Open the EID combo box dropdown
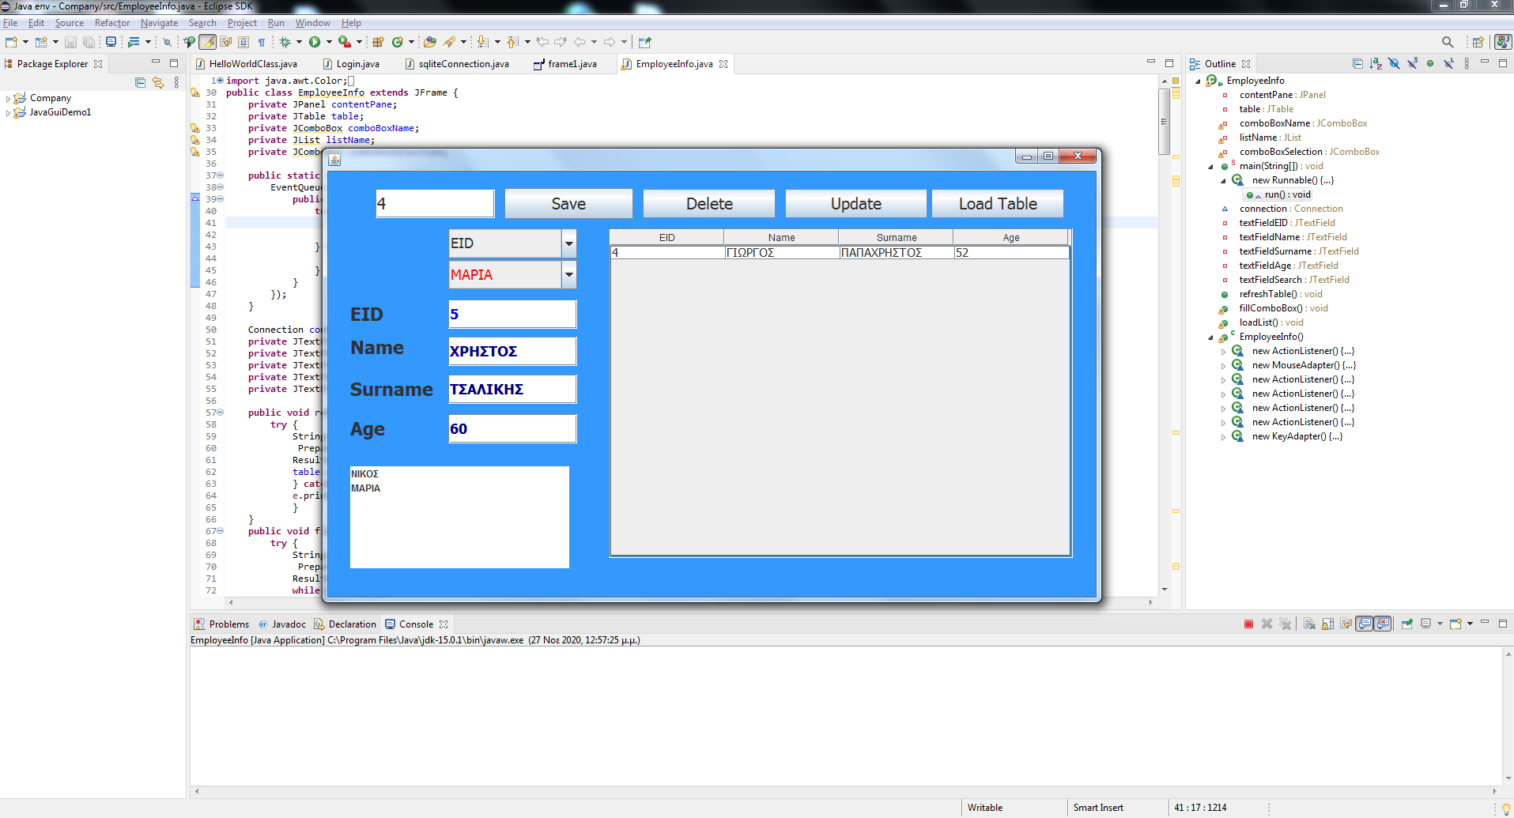1514x818 pixels. 568,243
